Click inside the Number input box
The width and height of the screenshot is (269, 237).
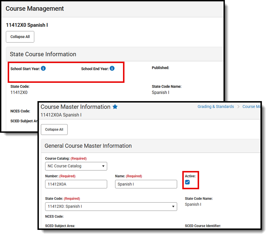tap(76, 184)
